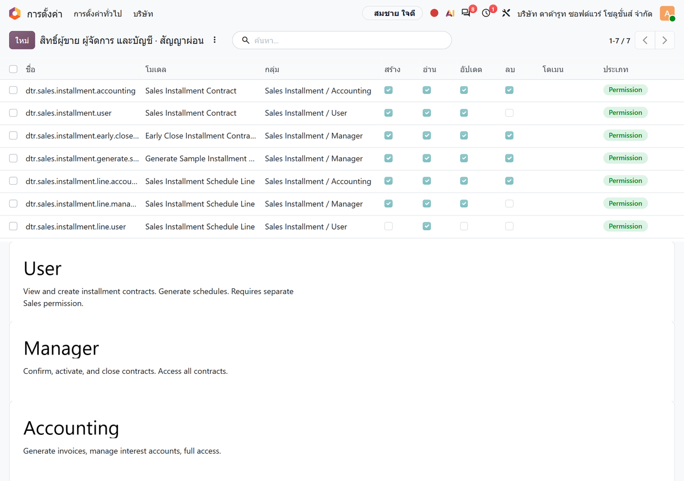
Task: Open the การตั้งค่าทั่วไป menu
Action: [97, 14]
